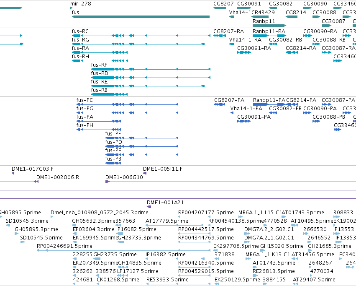356x286 pixels.
Task: Select the fus-RH transcript
Action: coord(100,61)
